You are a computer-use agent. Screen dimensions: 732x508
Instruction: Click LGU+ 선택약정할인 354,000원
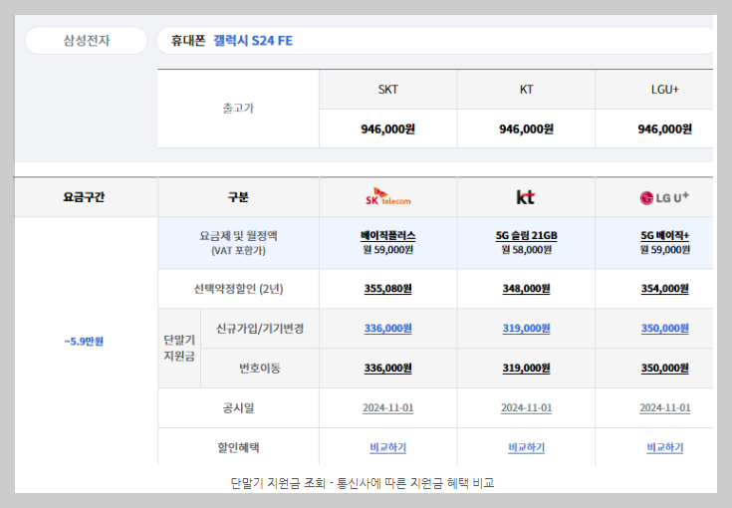pos(665,289)
